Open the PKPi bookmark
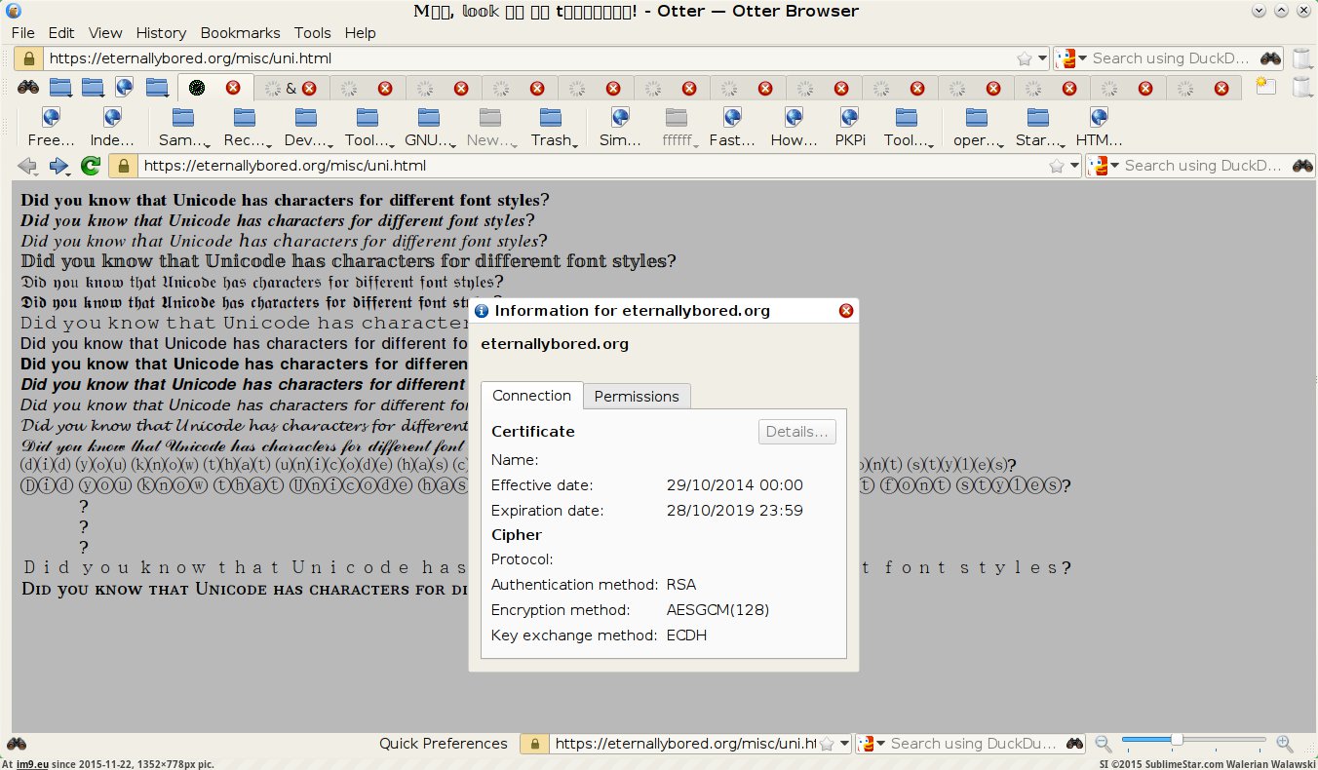Screen dimensions: 1318x770 coord(850,128)
